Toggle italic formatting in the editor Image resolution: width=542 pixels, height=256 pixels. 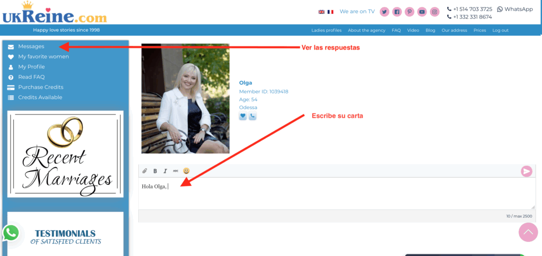[x=165, y=171]
